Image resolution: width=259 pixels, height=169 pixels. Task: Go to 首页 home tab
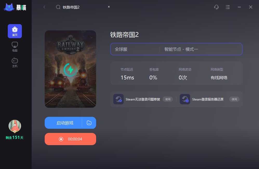pos(15,31)
